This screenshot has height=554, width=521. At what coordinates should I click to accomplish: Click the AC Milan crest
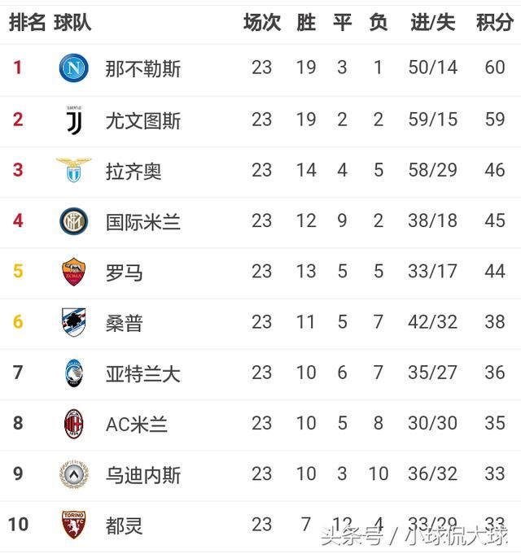pyautogui.click(x=74, y=424)
